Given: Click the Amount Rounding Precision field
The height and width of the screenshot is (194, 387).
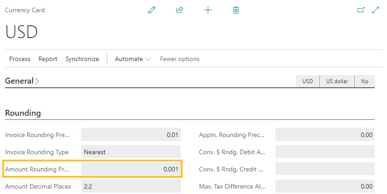Looking at the screenshot, I should (x=131, y=169).
